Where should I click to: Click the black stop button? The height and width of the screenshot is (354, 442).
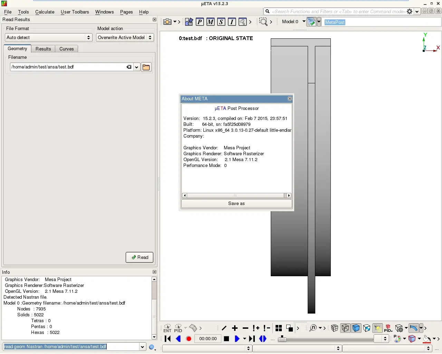point(227,339)
